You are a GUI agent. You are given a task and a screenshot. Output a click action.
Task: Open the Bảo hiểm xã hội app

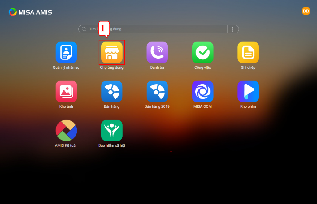(112, 130)
